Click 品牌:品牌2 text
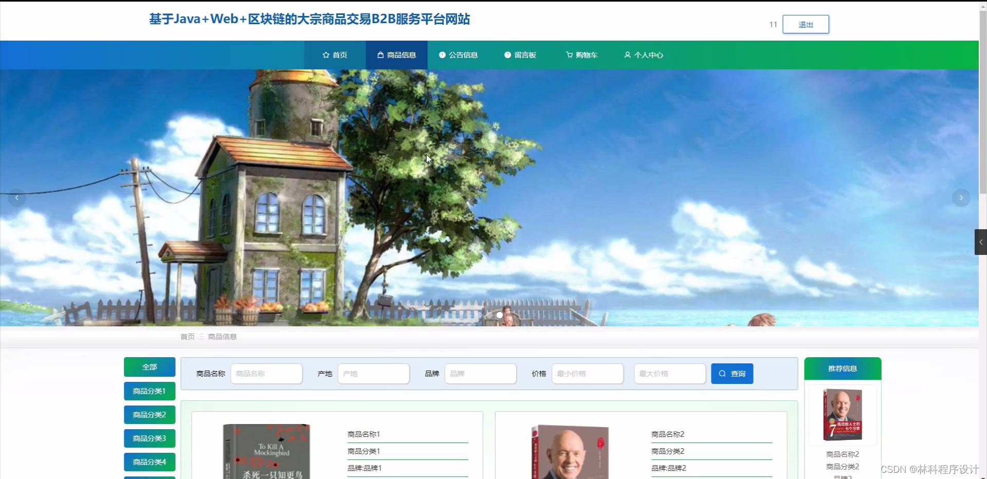The height and width of the screenshot is (479, 987). click(669, 468)
